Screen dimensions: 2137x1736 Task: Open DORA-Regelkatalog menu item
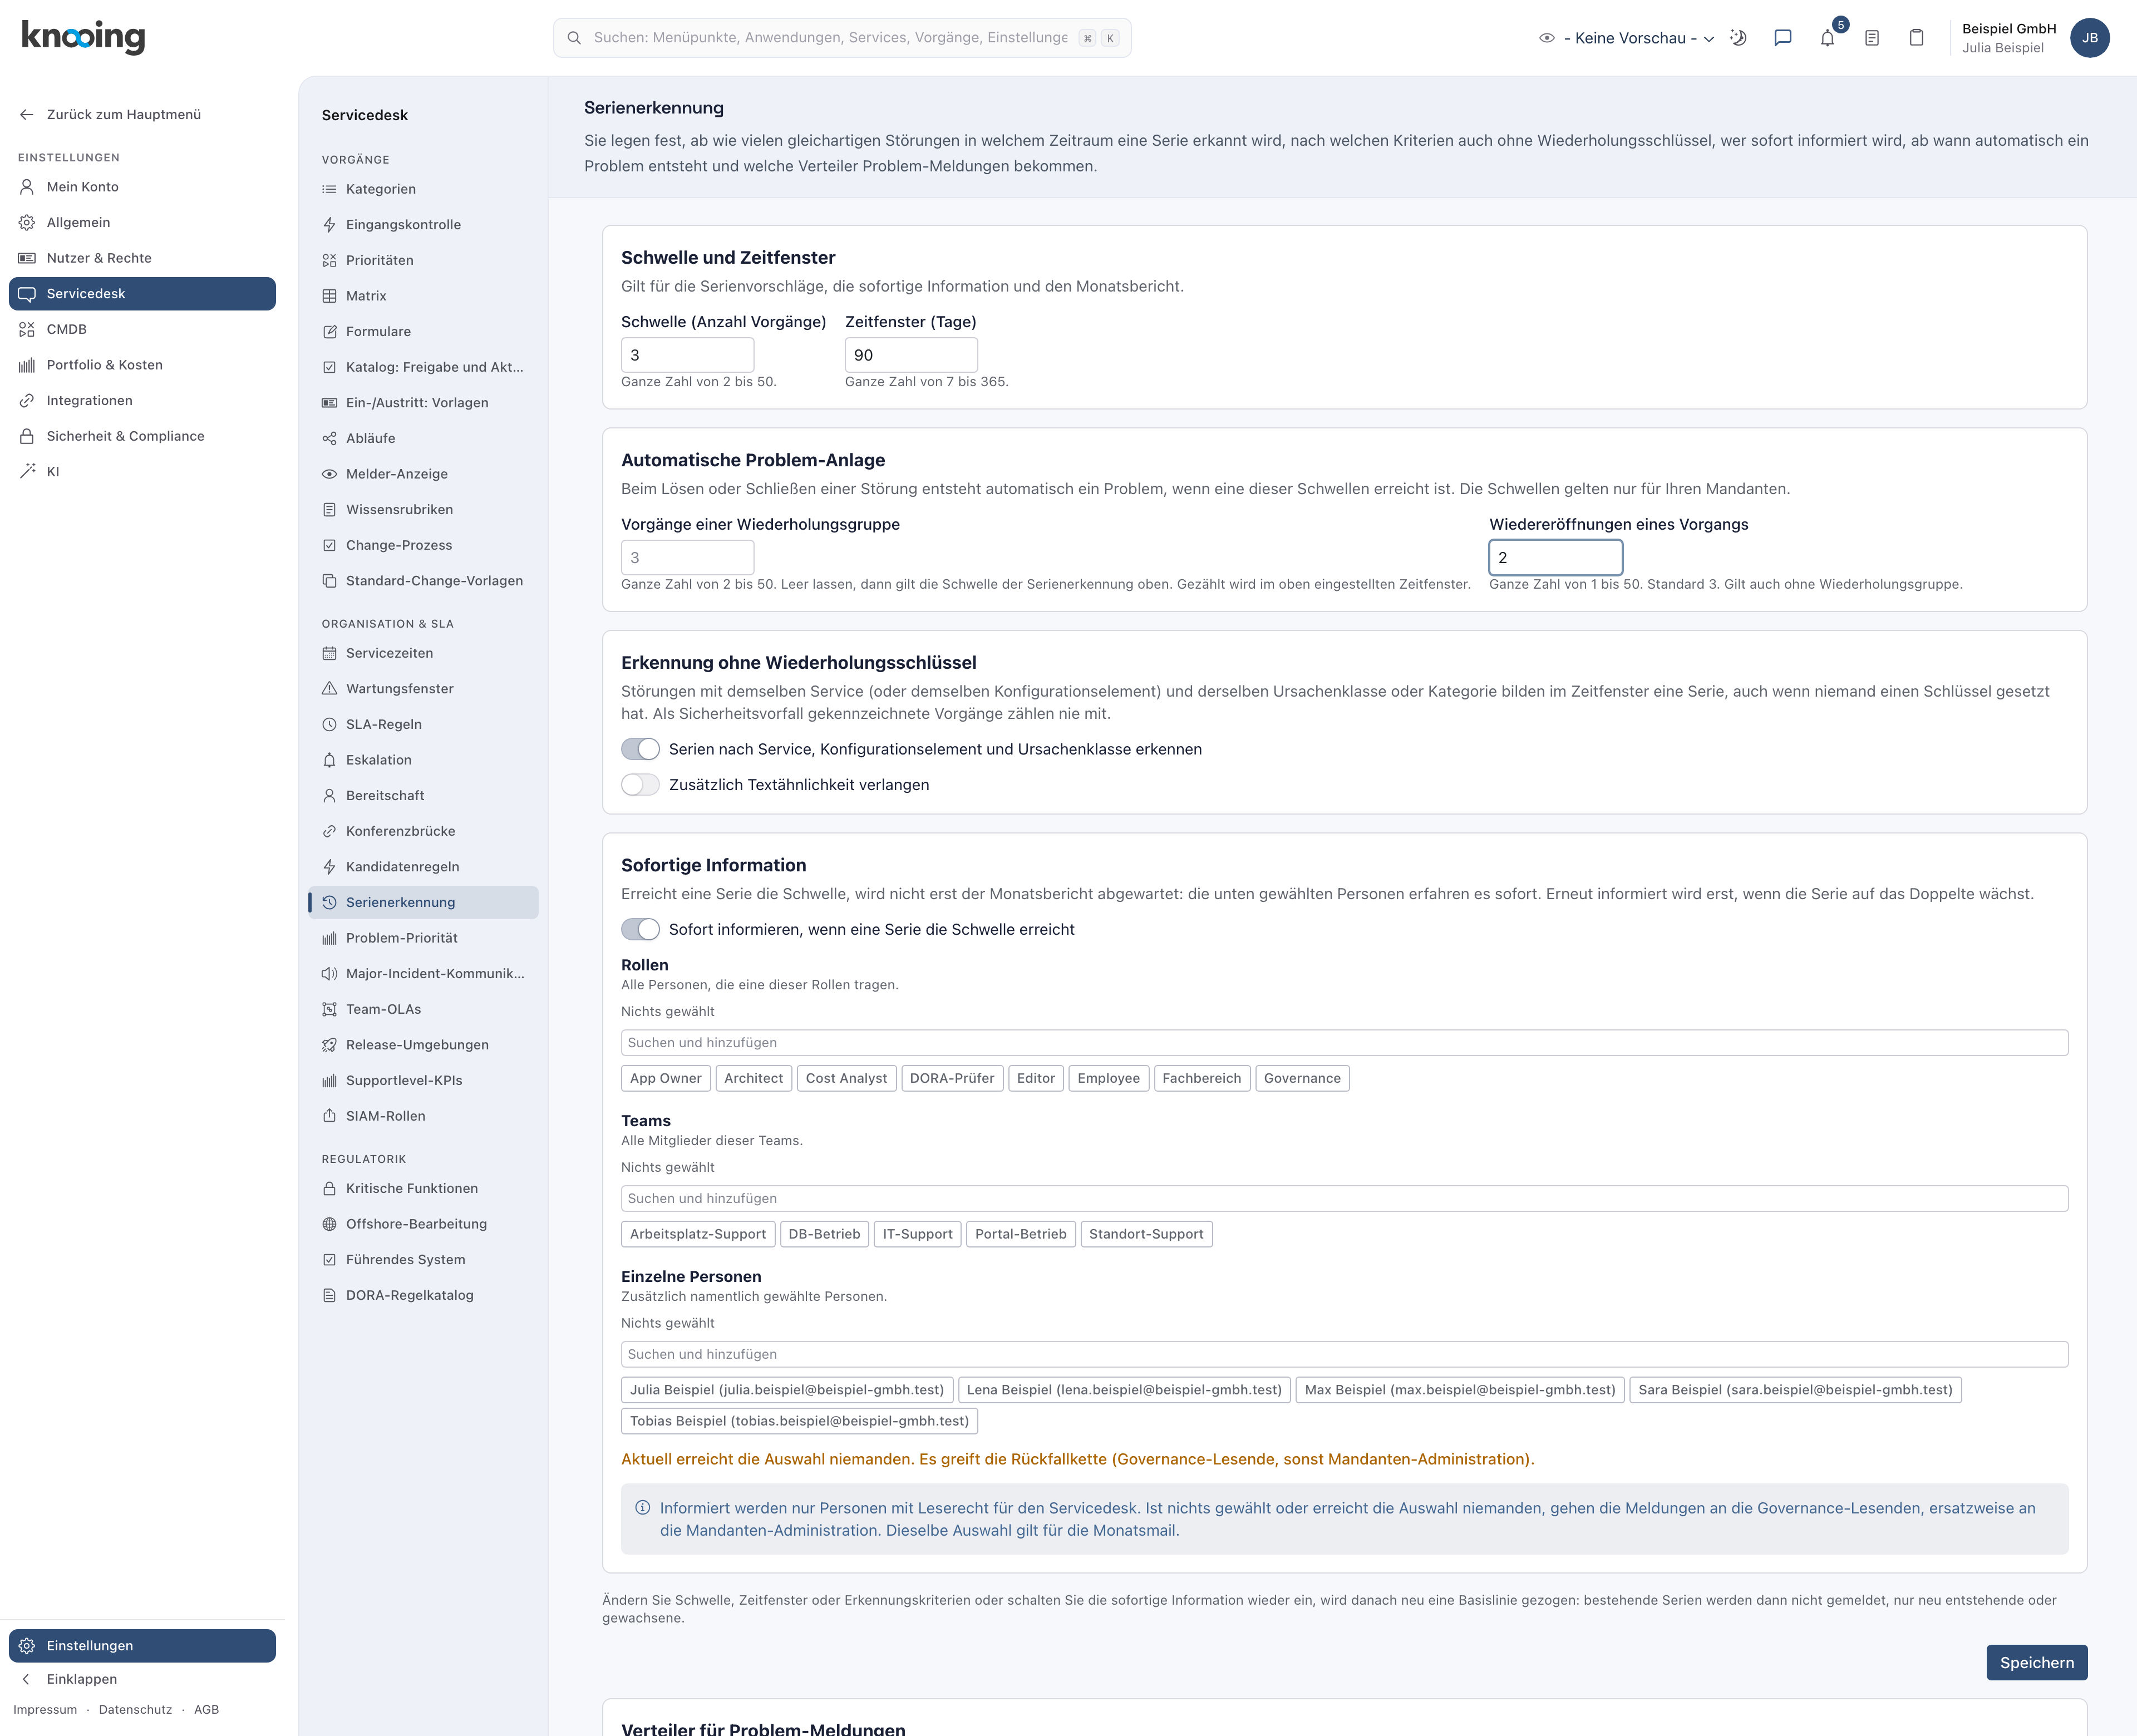[423, 1295]
